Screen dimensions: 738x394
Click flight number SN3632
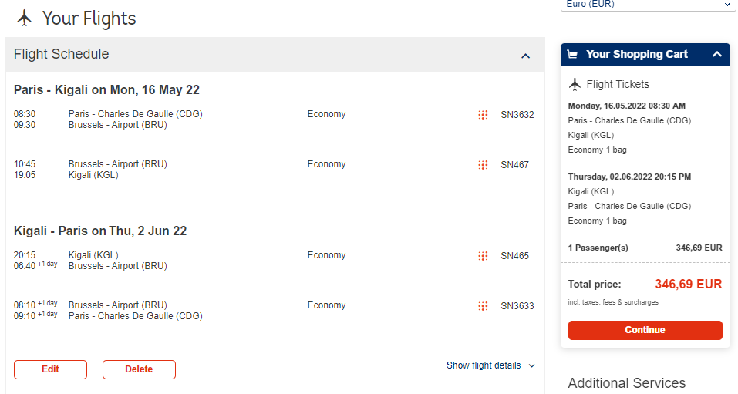[x=517, y=115]
